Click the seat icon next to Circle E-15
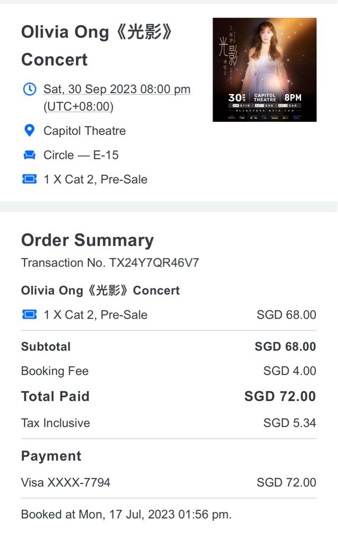 30,155
